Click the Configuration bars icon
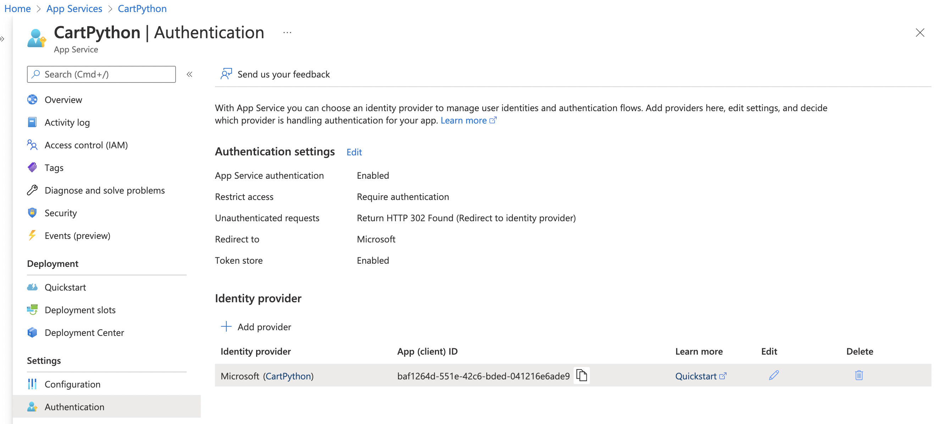The image size is (940, 424). (x=32, y=384)
